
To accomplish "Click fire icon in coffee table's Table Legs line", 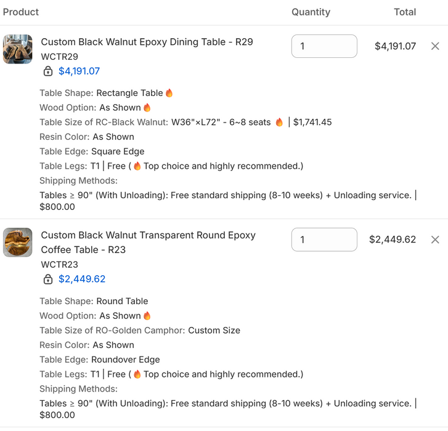I will point(137,374).
